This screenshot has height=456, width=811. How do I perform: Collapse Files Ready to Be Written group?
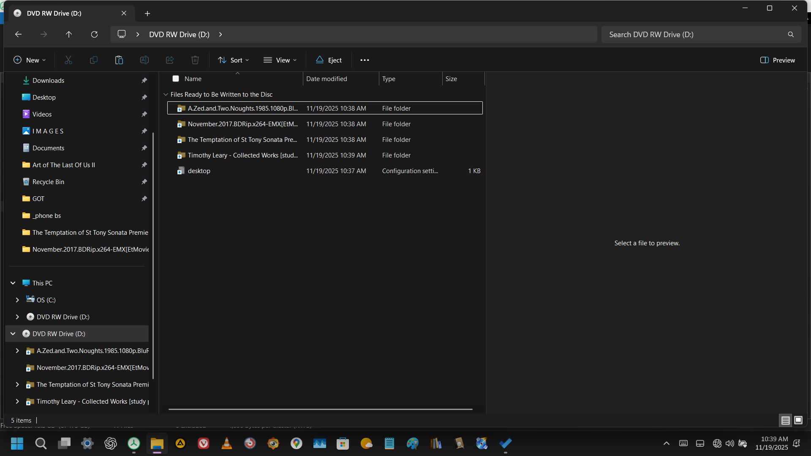pyautogui.click(x=166, y=95)
